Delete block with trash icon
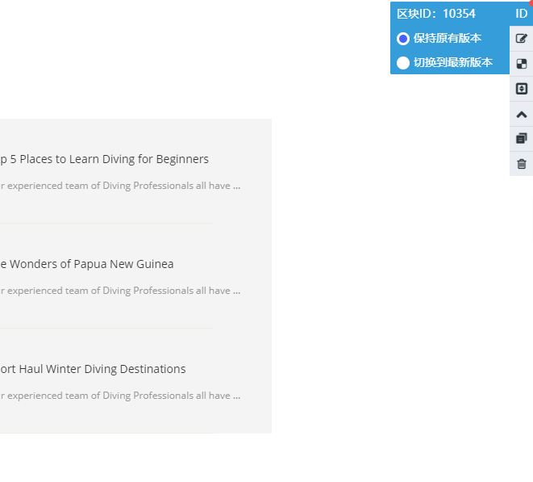This screenshot has width=533, height=482. tap(522, 164)
